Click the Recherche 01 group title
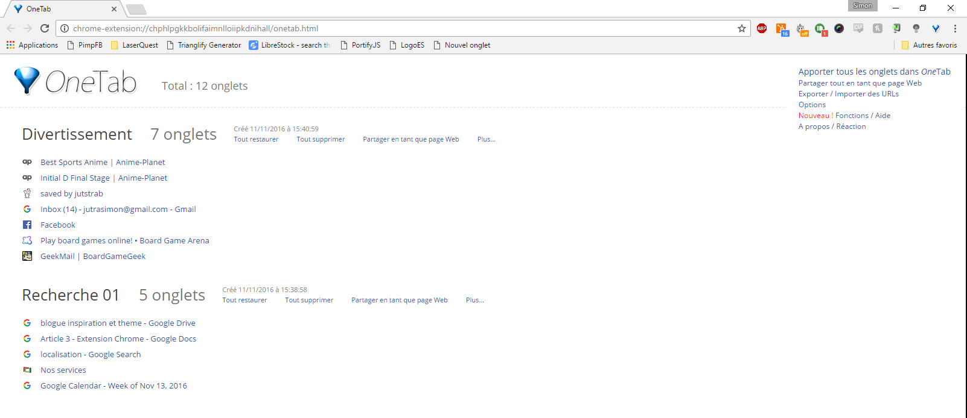This screenshot has height=418, width=967. 71,295
